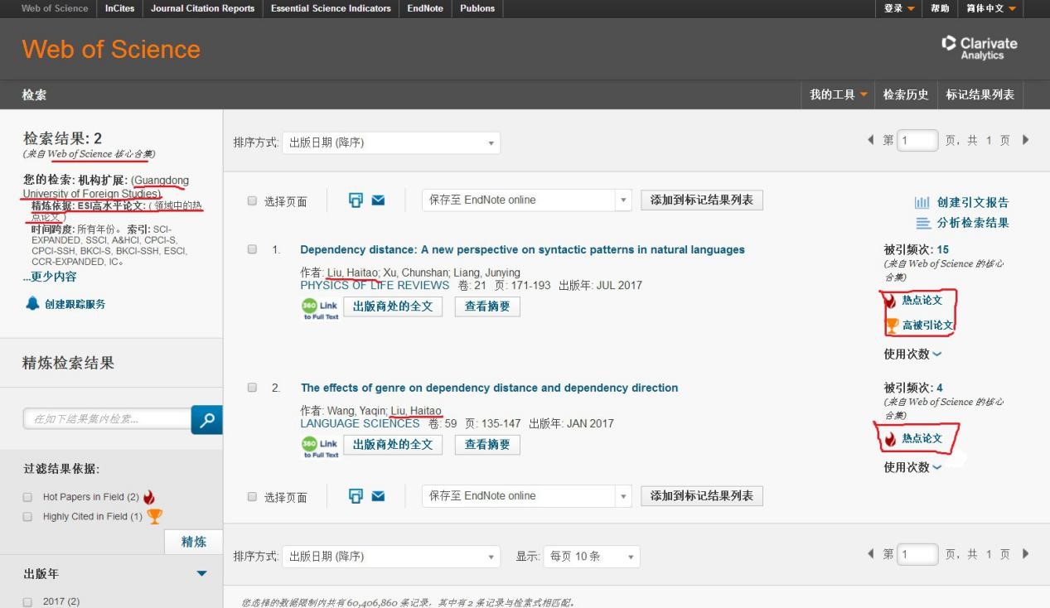Open the 我的工具 menu

(838, 94)
